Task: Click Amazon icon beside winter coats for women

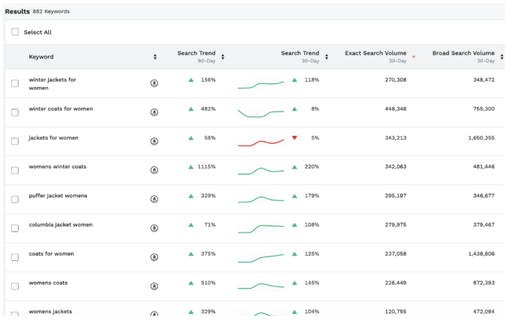Action: coord(154,113)
